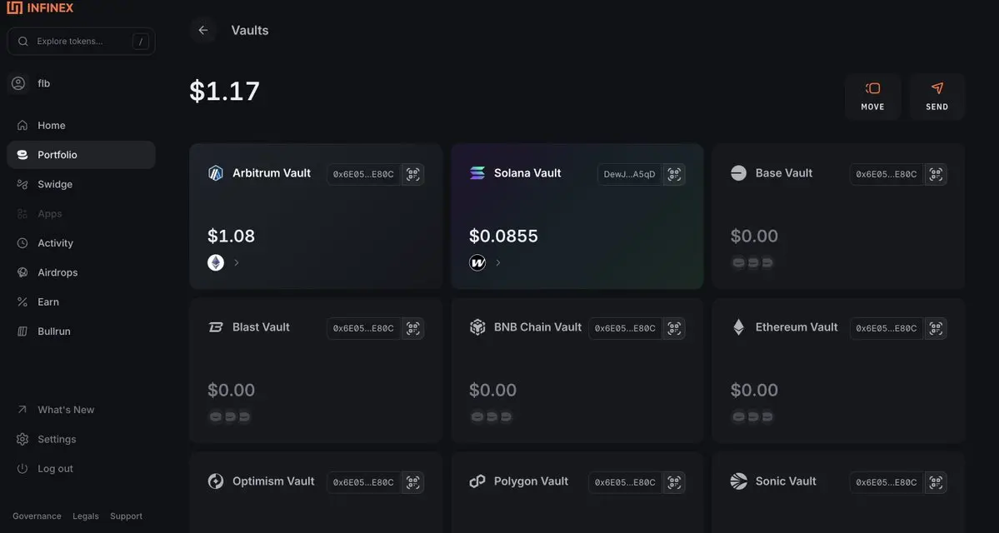Click the slash shortcut key badge
Viewport: 999px width, 533px height.
140,42
